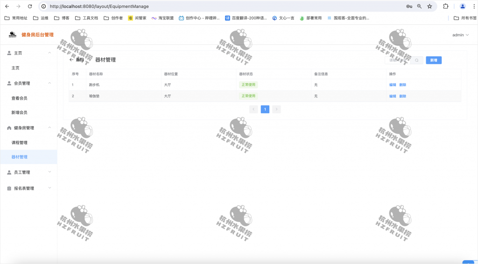
Task: Open the browser three-dot menu
Action: pyautogui.click(x=474, y=7)
